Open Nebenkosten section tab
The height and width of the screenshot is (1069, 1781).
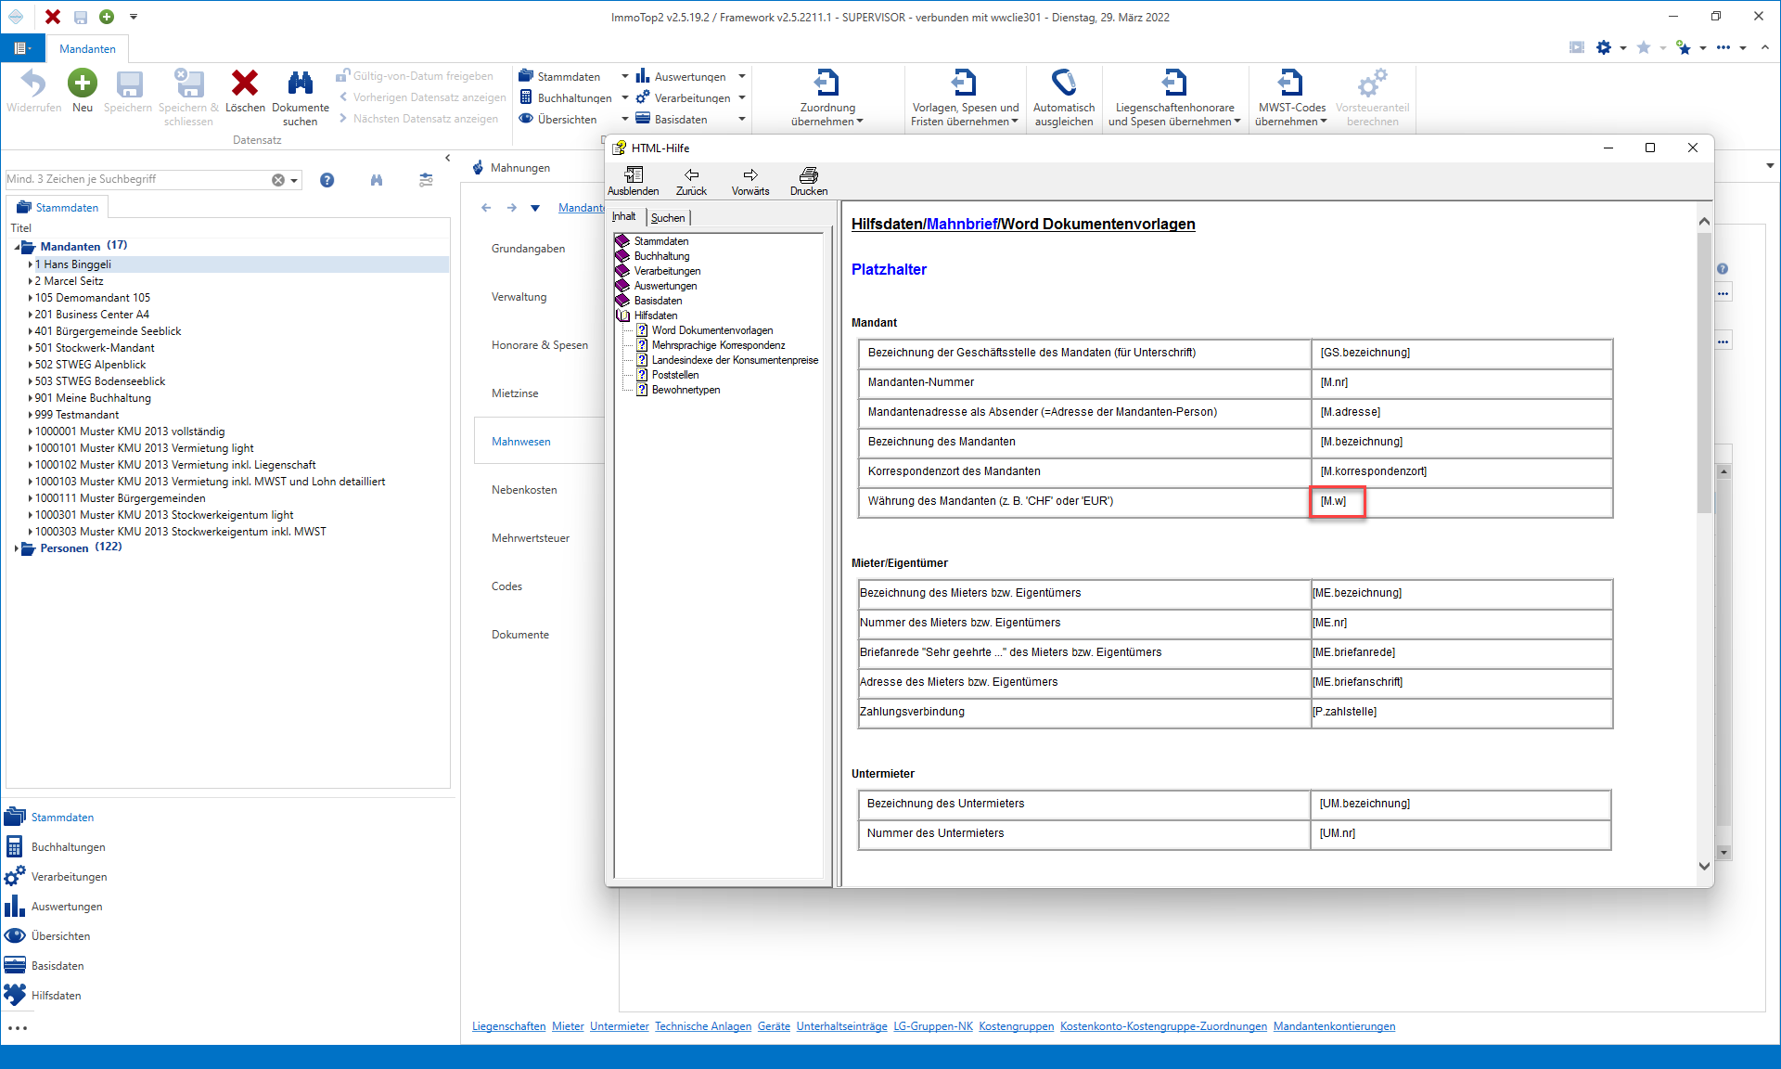524,490
